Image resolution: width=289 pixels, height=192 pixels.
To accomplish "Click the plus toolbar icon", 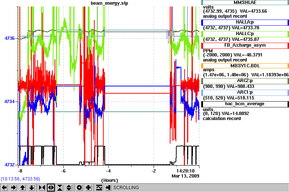I will 89,188.
